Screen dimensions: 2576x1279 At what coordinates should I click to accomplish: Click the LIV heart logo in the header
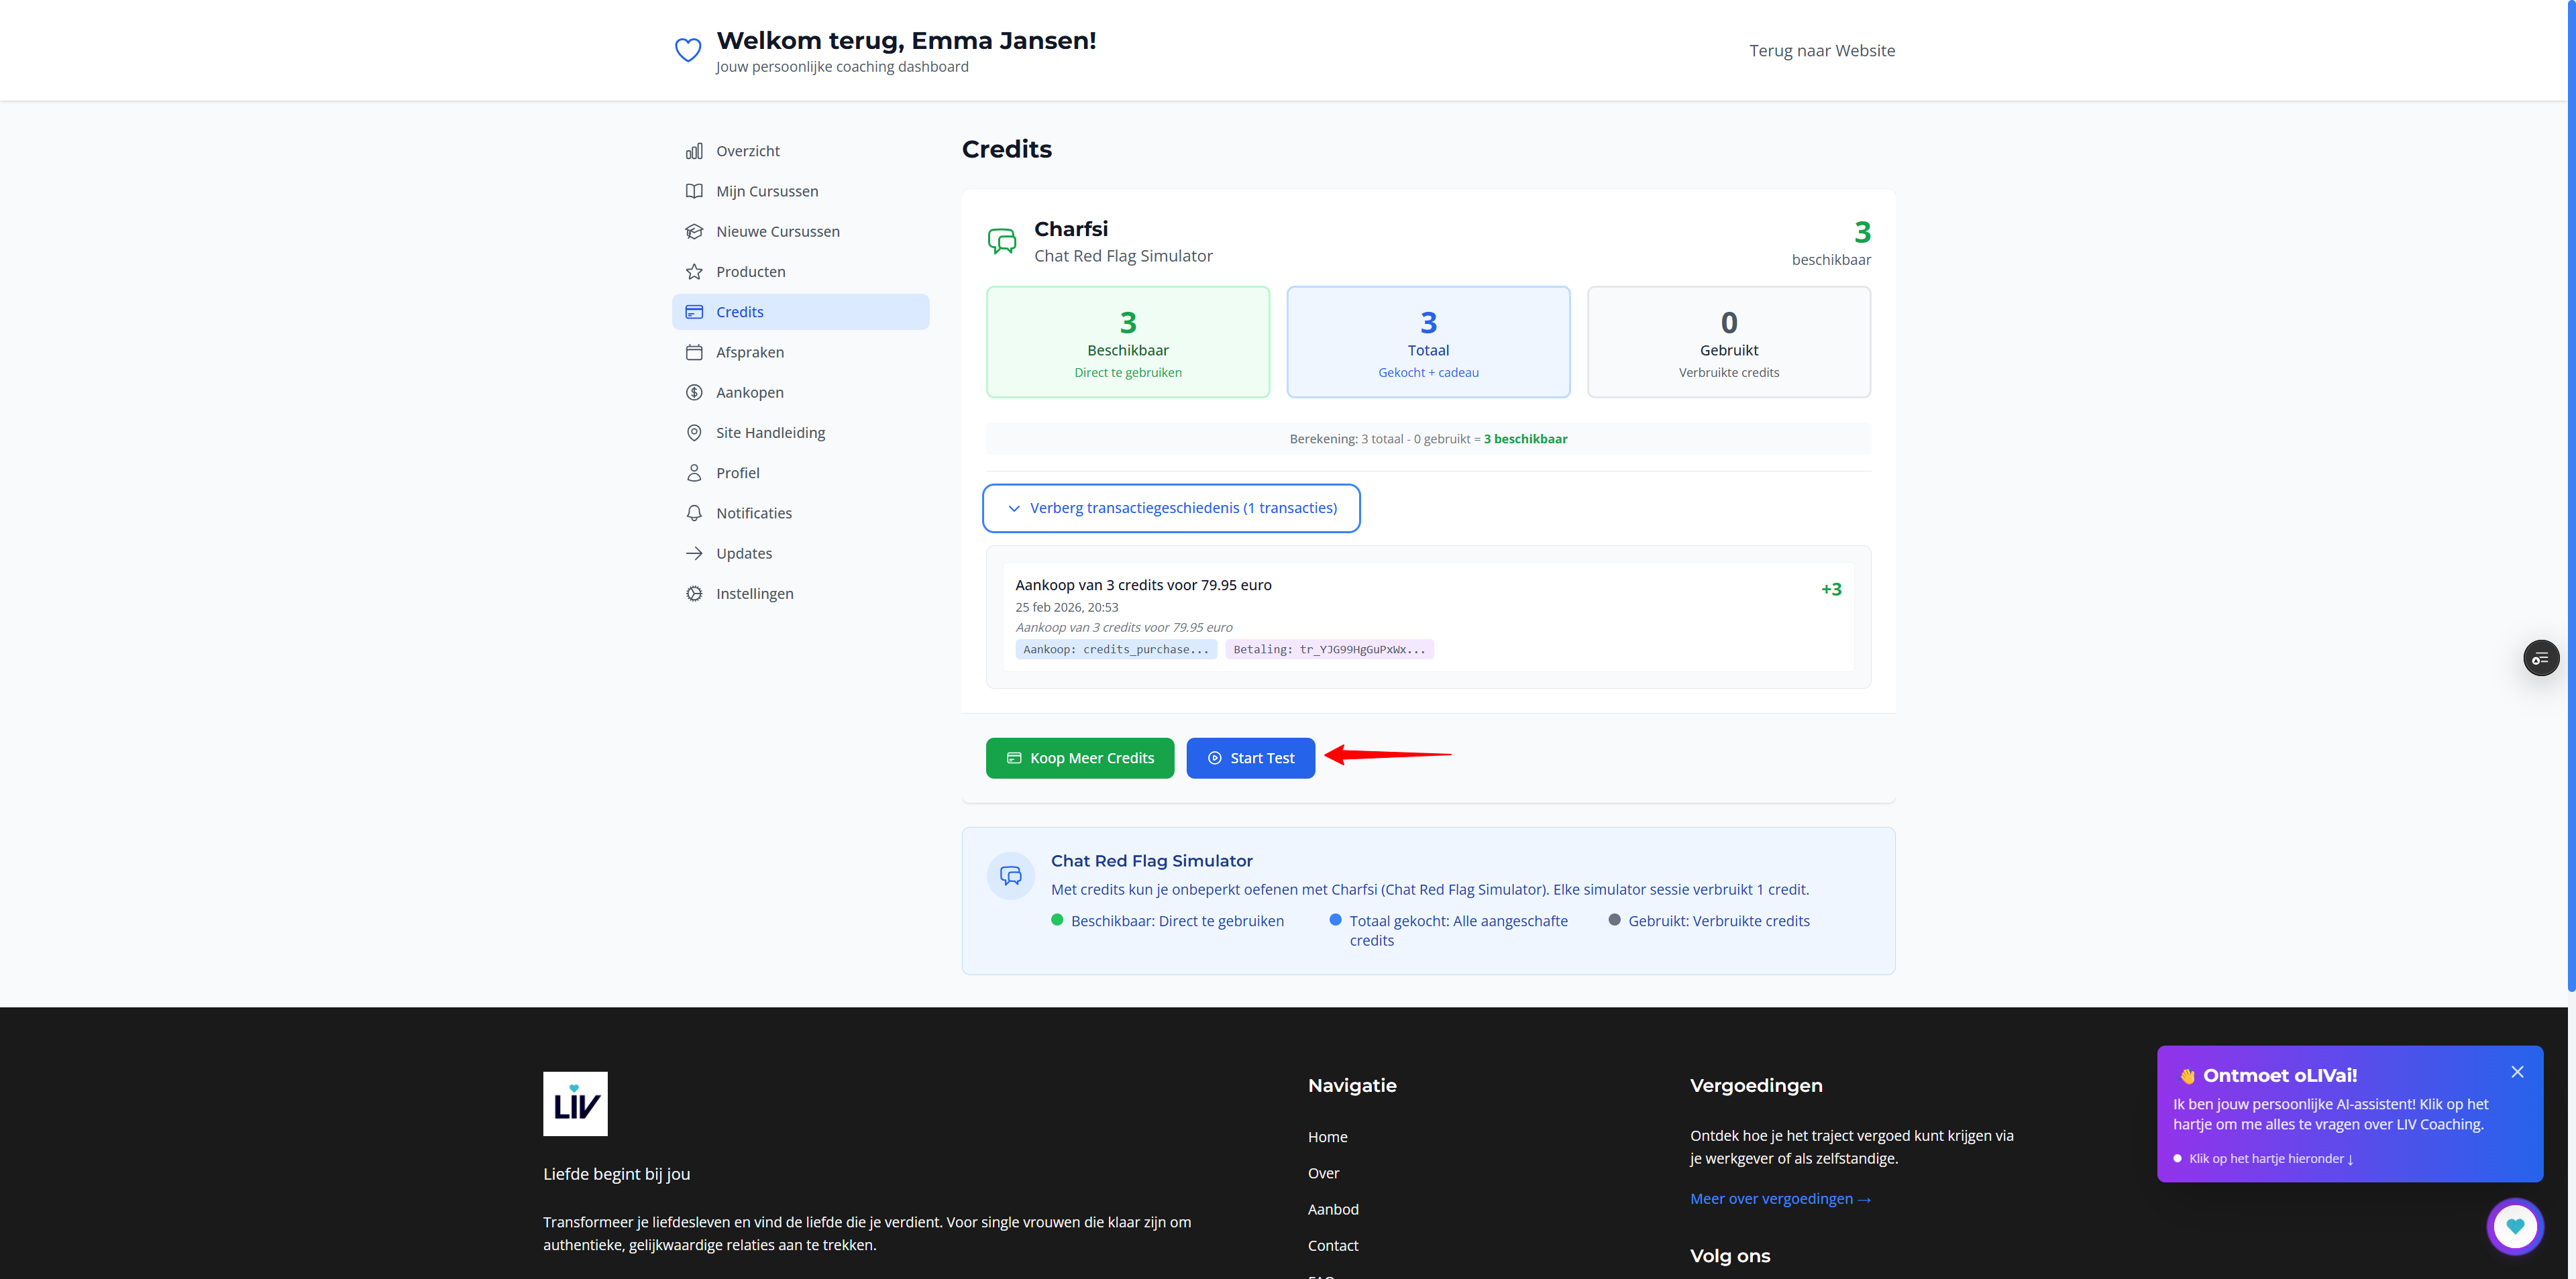pos(688,49)
